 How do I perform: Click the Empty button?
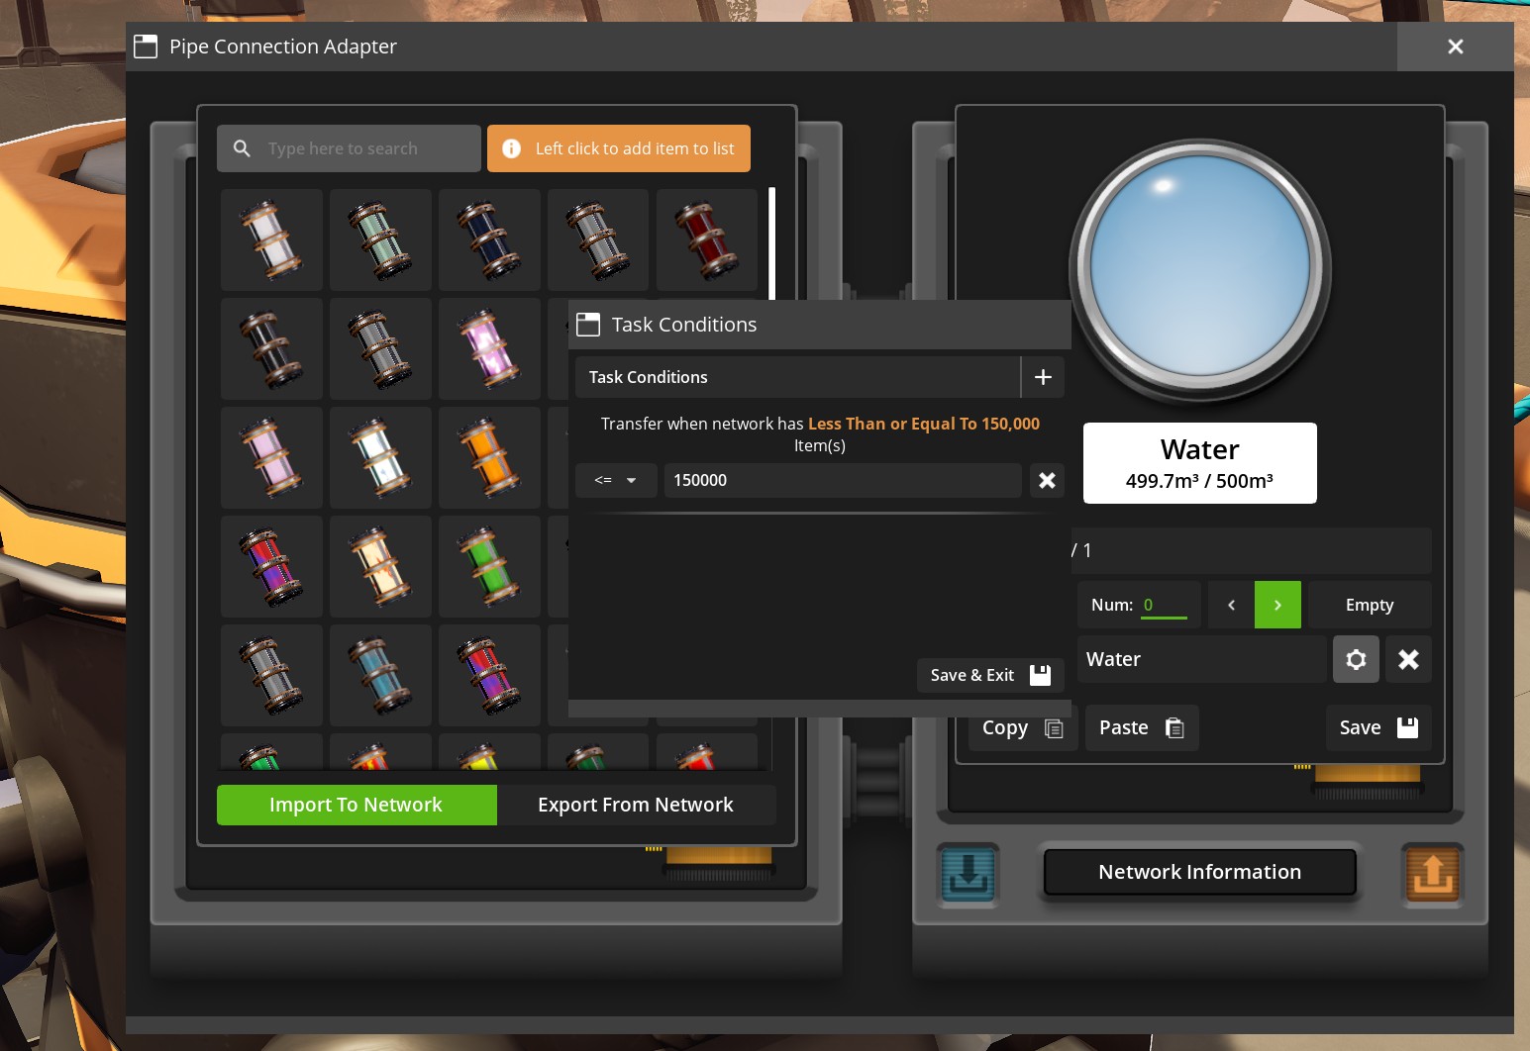[1370, 605]
